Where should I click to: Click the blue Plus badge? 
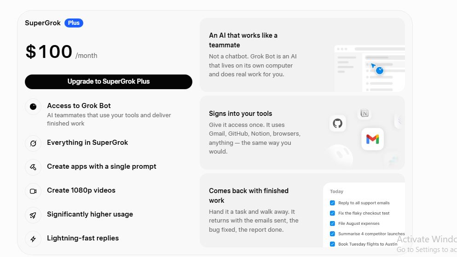(74, 23)
